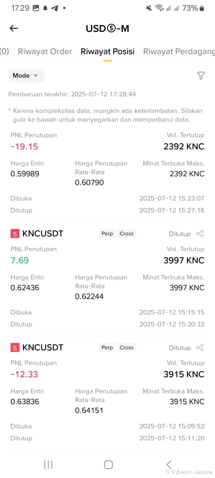Open the Riwayat Perdagangan tab
This screenshot has height=478, width=215.
pyautogui.click(x=179, y=51)
